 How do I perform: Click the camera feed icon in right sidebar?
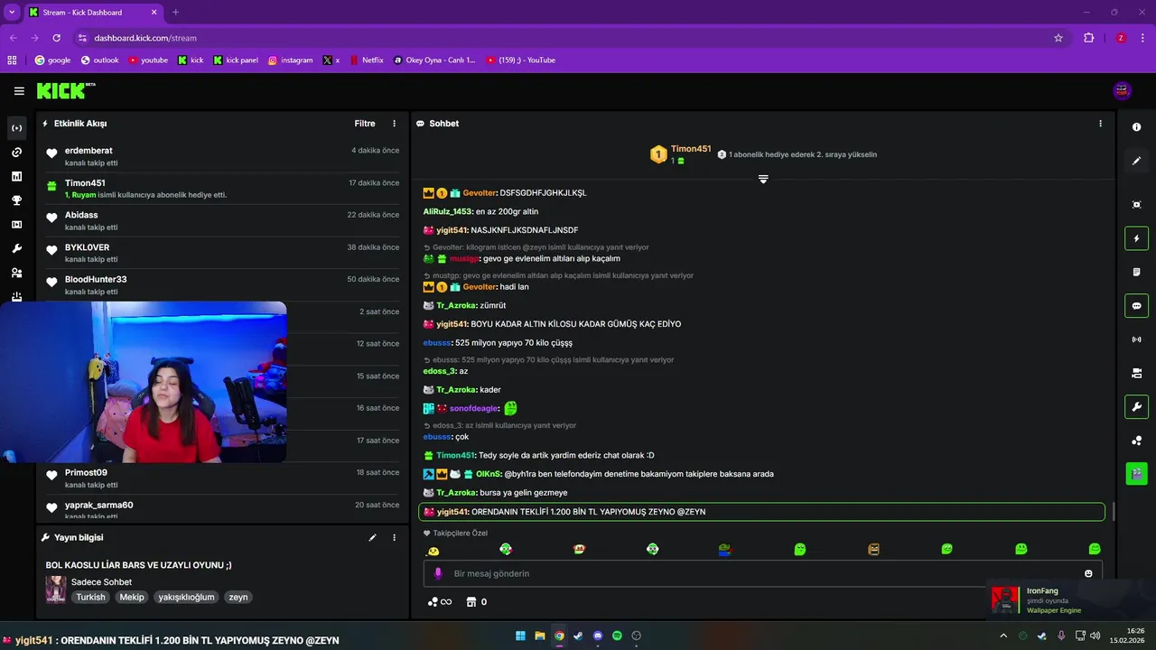pyautogui.click(x=1136, y=373)
